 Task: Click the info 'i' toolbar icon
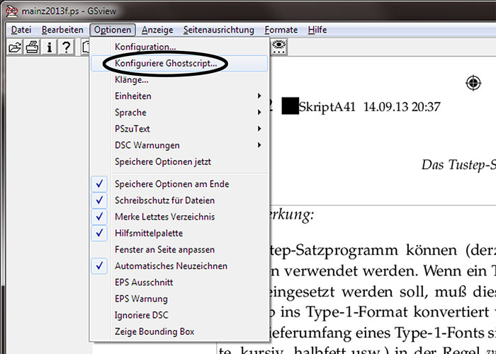[x=50, y=47]
